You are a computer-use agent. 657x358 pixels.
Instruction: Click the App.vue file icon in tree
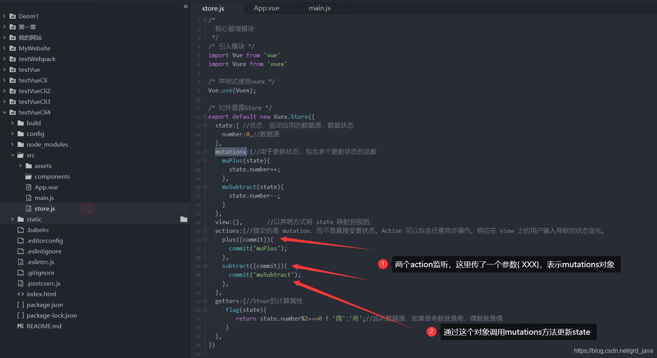coord(29,187)
